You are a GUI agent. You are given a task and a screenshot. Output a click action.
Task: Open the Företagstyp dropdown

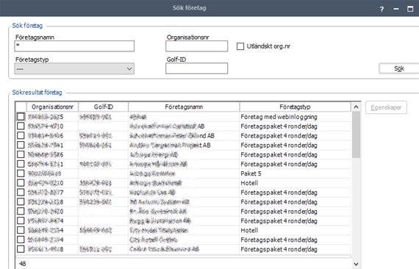[x=74, y=68]
